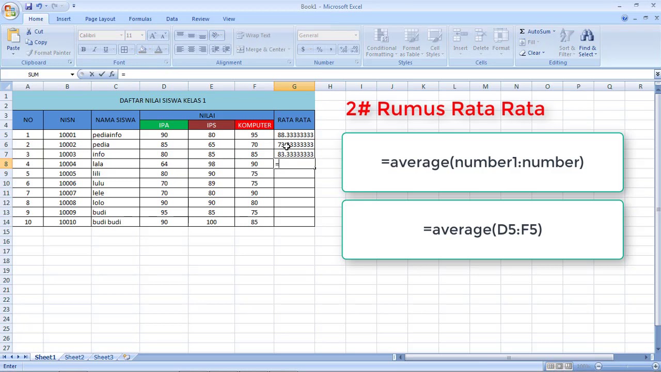The height and width of the screenshot is (372, 661).
Task: Click in the formula bar
Action: coord(386,74)
